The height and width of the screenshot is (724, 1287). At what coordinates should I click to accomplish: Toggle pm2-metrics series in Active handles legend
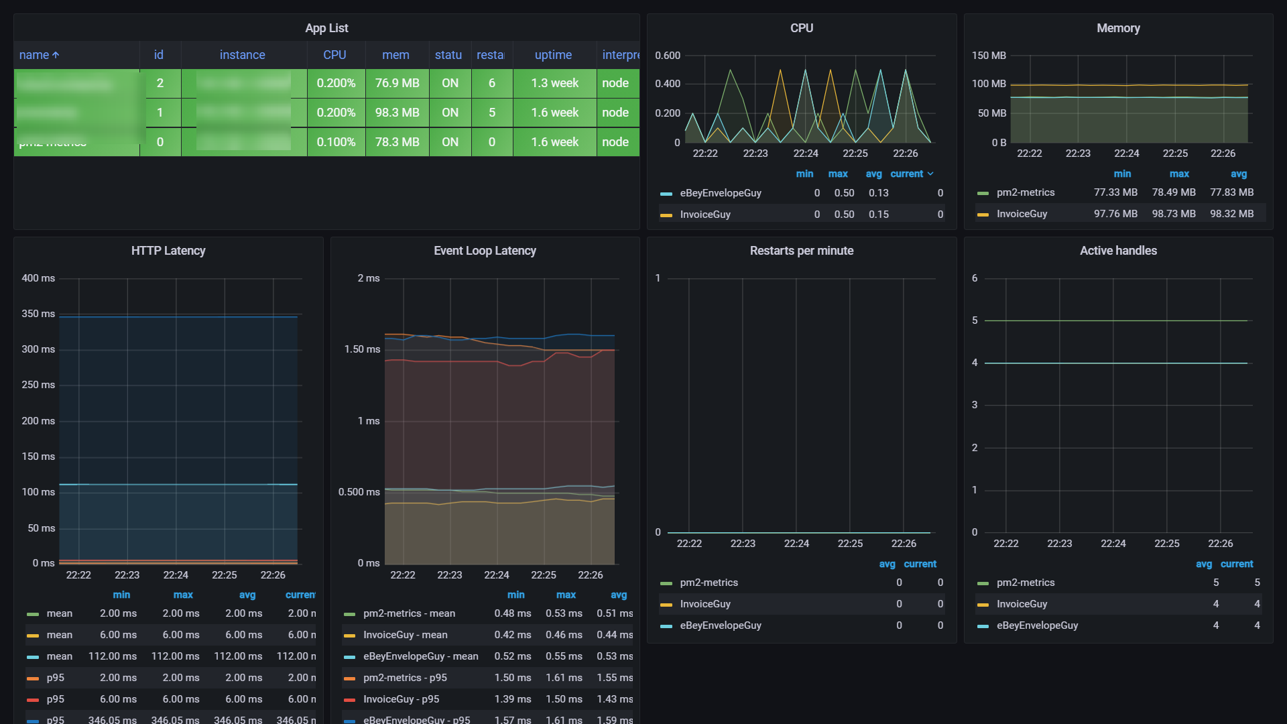[1025, 583]
